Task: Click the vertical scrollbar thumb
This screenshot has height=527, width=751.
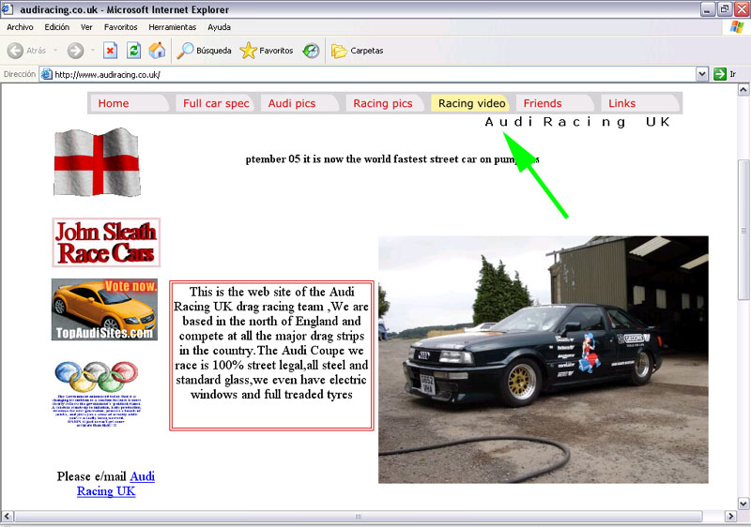Action: (x=743, y=231)
